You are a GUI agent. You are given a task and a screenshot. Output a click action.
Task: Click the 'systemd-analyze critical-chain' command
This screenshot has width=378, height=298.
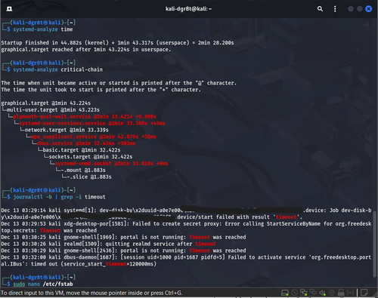coord(58,69)
